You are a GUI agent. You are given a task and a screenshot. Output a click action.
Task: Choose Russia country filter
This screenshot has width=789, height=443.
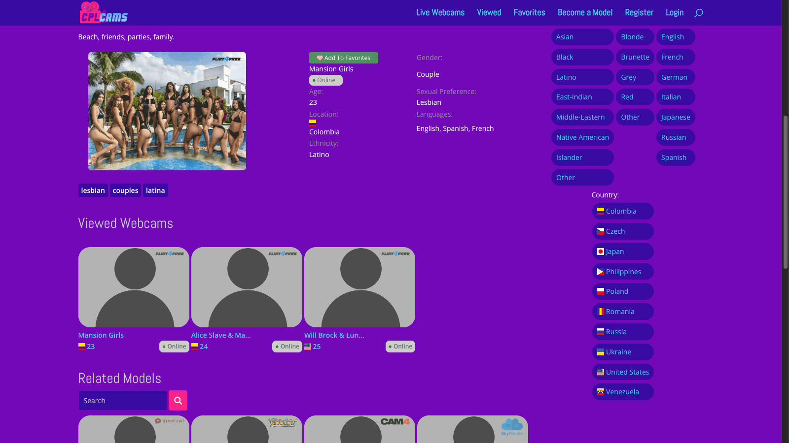click(623, 332)
